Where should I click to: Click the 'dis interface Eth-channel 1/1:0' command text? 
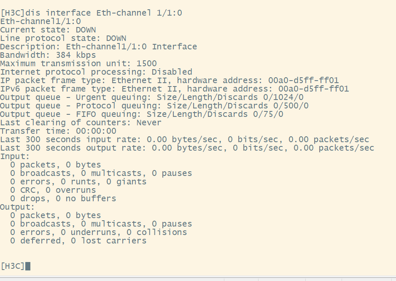[103, 13]
